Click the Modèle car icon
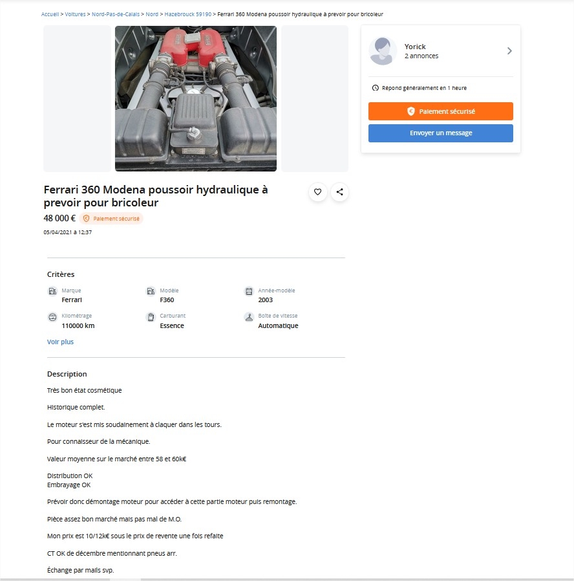Viewport: 574px width, 581px height. point(151,291)
